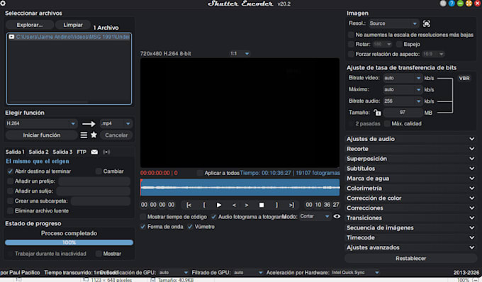482x282 pixels.
Task: Click the Tamaño 97 MB field
Action: 403,113
